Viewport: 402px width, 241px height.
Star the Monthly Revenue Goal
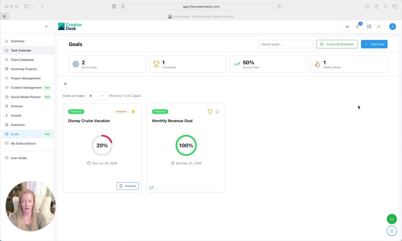tap(217, 112)
